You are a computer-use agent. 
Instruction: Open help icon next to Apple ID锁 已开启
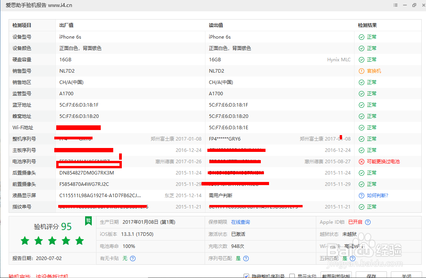pyautogui.click(x=367, y=222)
